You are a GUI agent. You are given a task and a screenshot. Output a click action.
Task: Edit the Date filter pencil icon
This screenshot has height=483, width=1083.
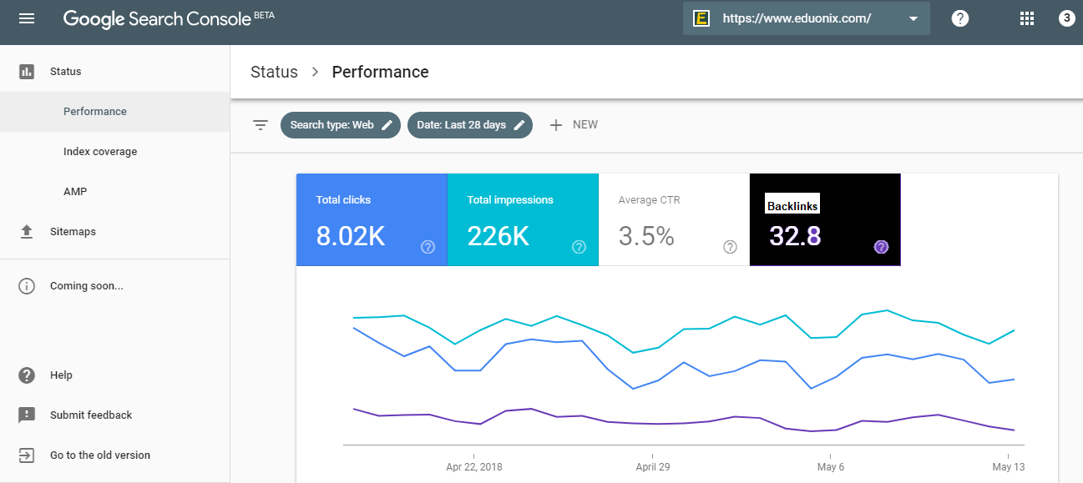[519, 125]
